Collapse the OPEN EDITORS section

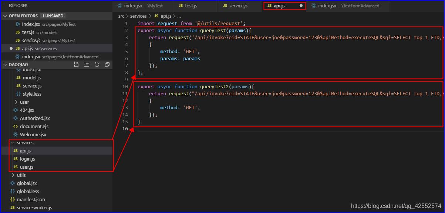5,16
